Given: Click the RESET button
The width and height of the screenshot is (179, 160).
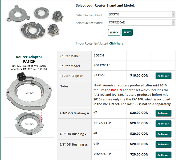Looking at the screenshot, I should [127, 33].
